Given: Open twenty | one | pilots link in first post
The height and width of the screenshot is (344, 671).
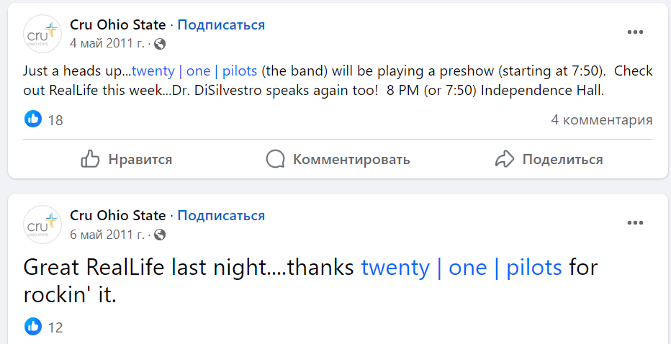Looking at the screenshot, I should coord(194,71).
